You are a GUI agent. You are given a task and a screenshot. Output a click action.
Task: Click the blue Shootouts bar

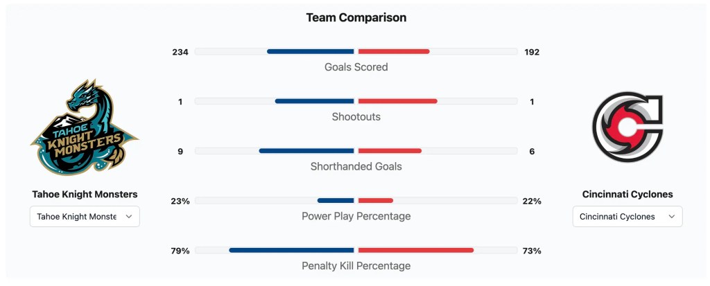click(315, 101)
